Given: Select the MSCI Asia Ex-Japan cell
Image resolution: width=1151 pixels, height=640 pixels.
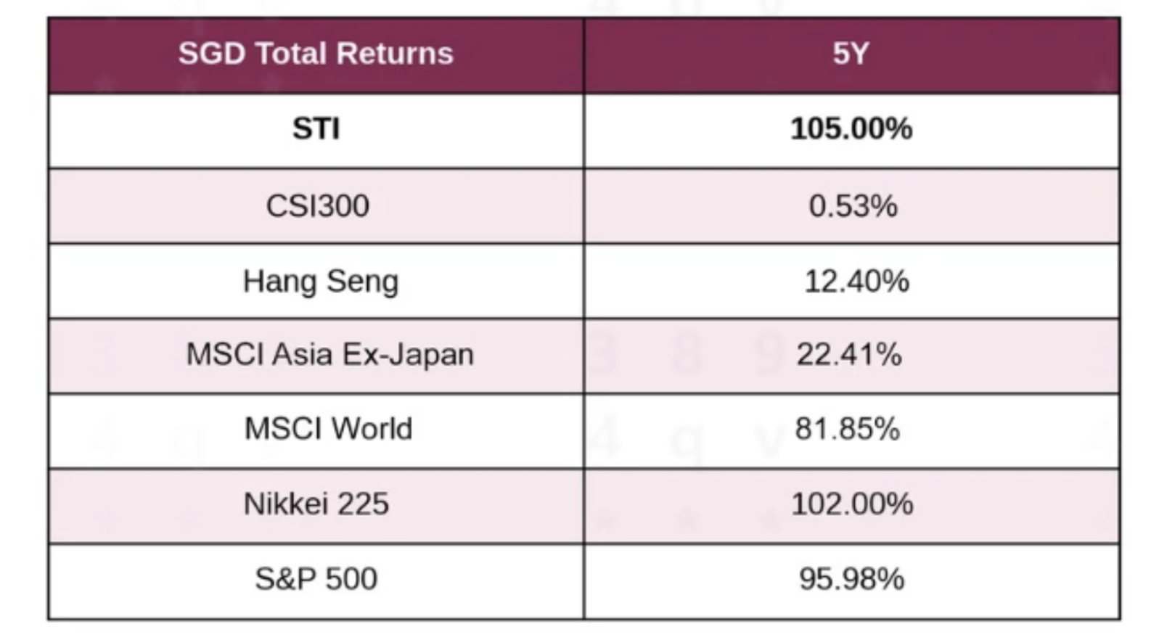Looking at the screenshot, I should pos(330,355).
